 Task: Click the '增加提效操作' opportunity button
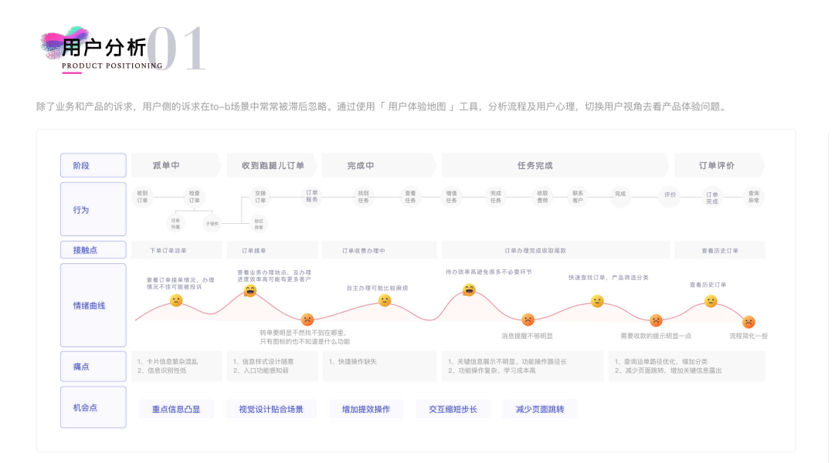(366, 409)
